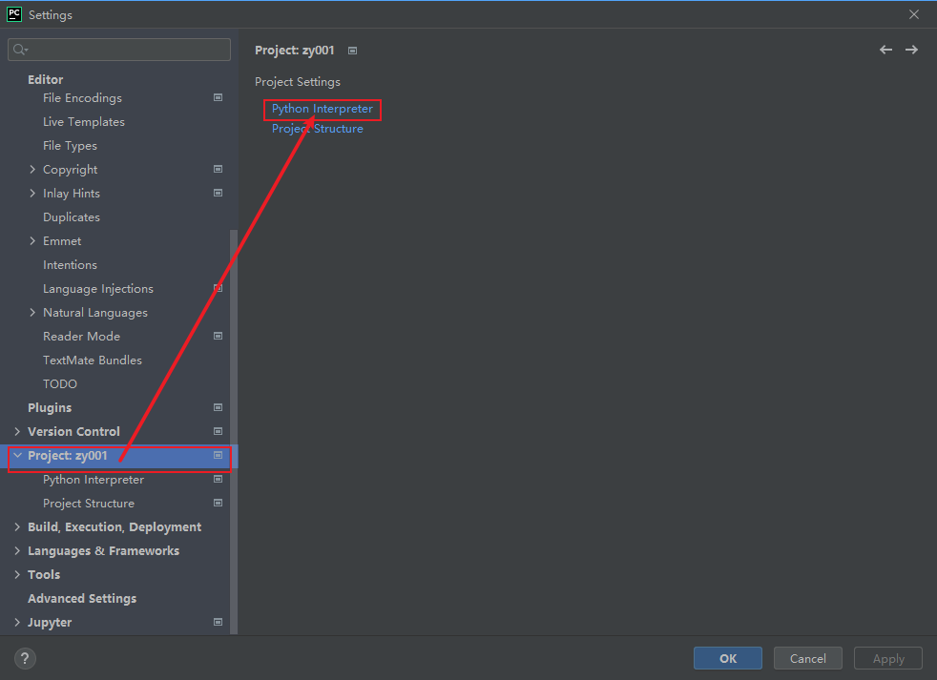
Task: Open help with the question mark button
Action: [25, 658]
